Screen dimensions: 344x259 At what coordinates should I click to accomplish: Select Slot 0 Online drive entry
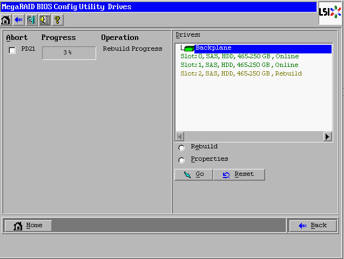[240, 56]
